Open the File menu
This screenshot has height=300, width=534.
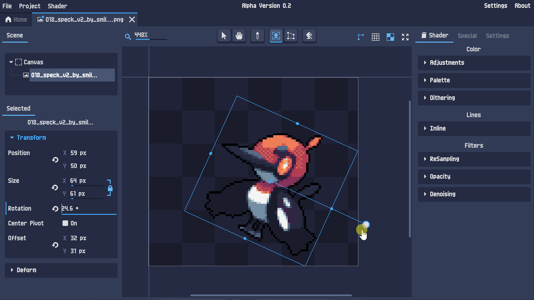[x=7, y=6]
